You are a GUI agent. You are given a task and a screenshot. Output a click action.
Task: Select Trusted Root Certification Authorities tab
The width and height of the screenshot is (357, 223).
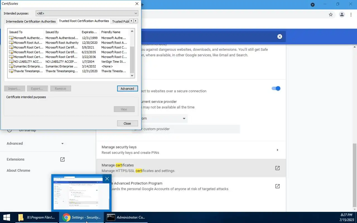(x=84, y=21)
